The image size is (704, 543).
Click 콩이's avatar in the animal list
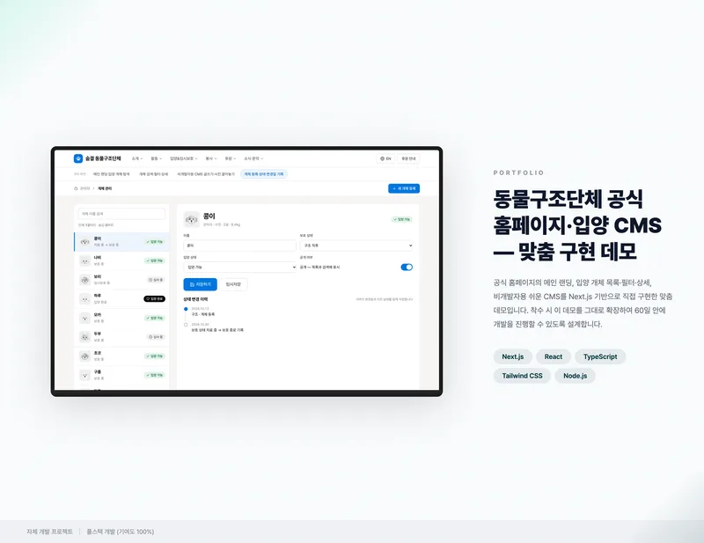84,242
